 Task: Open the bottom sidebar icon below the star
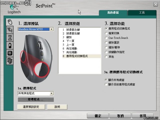pos(10,61)
